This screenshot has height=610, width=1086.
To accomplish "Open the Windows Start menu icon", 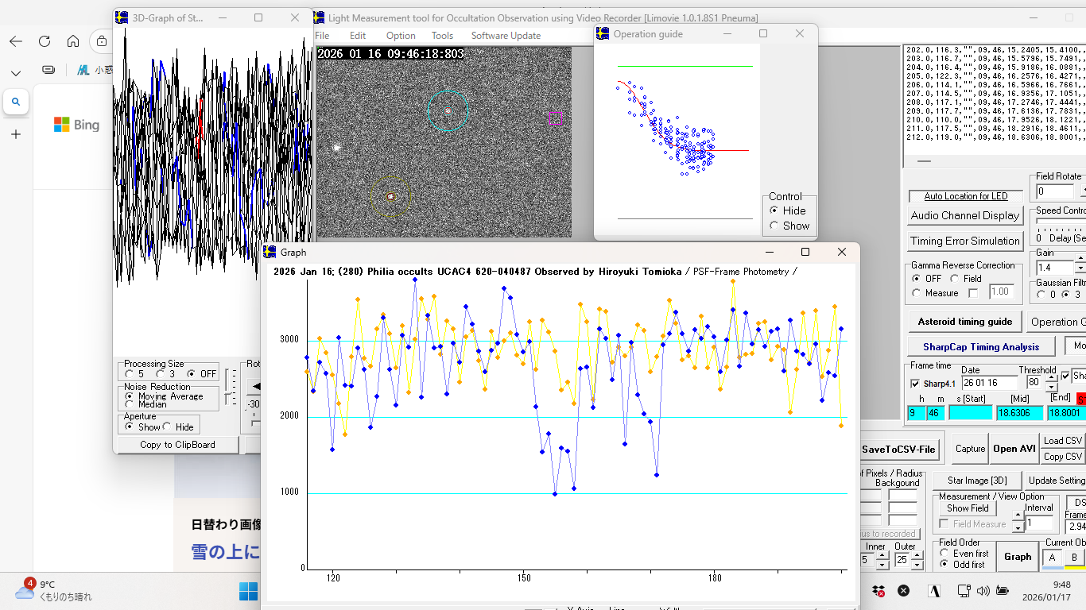I will tap(248, 591).
